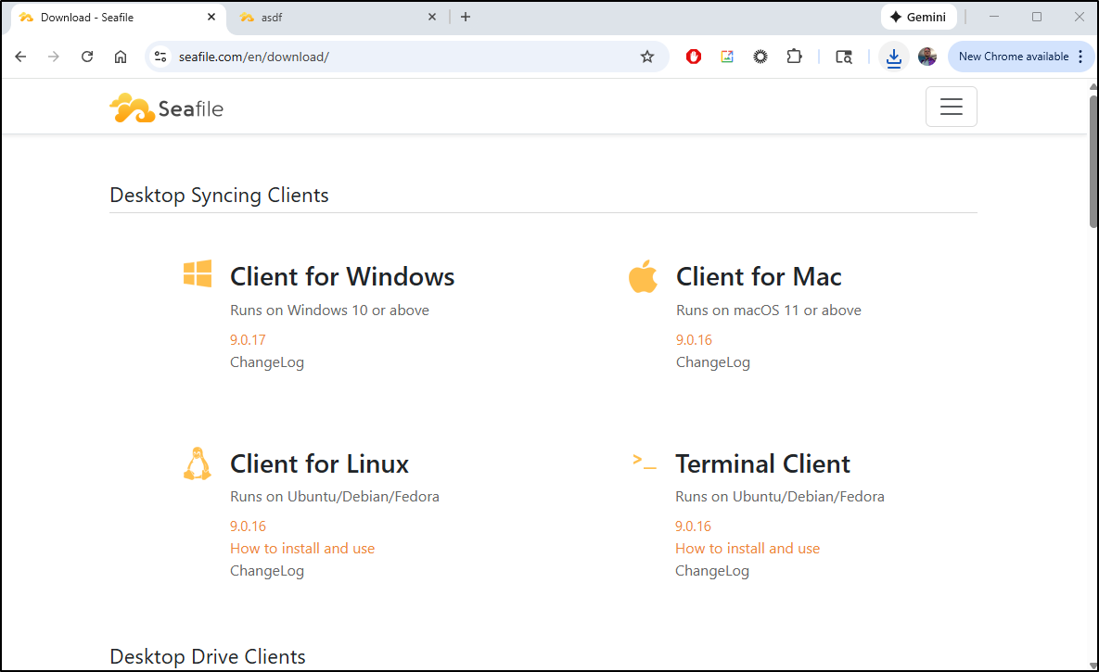Image resolution: width=1099 pixels, height=672 pixels.
Task: View site information icon in address bar
Action: (161, 57)
